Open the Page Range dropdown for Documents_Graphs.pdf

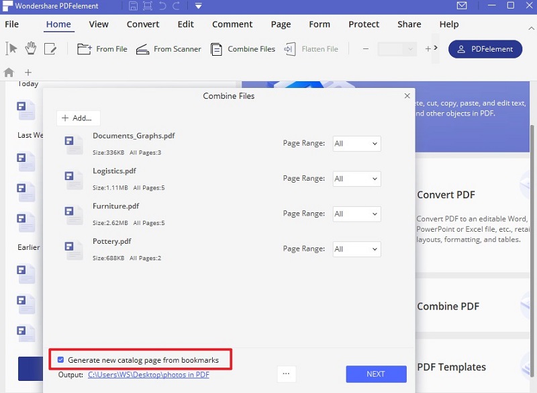[x=356, y=143]
